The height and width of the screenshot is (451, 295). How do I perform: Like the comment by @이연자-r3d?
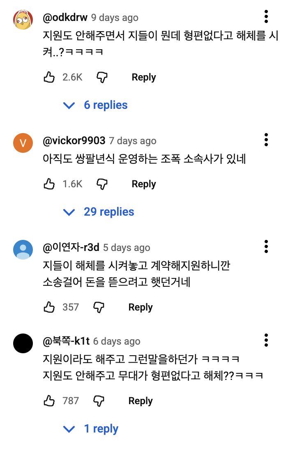49,307
